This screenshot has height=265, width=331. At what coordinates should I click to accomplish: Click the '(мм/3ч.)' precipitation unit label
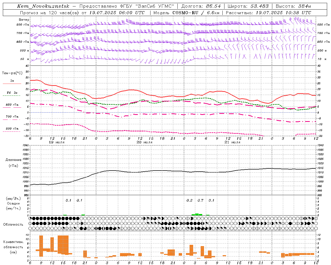click(x=13, y=199)
